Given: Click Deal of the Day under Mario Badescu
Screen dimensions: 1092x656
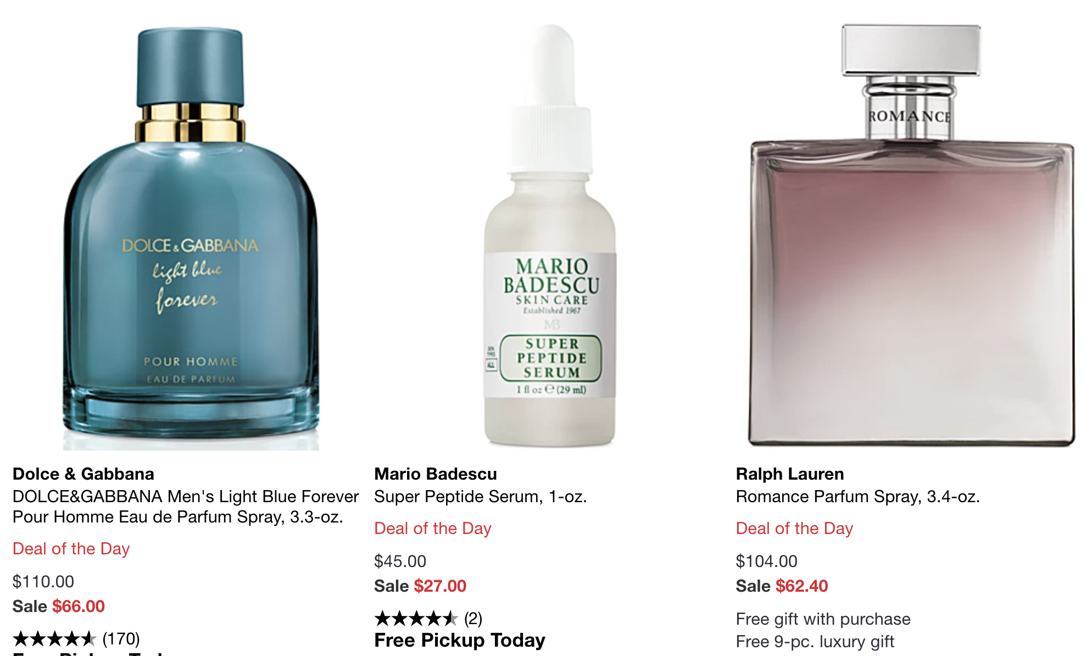Looking at the screenshot, I should [x=433, y=528].
